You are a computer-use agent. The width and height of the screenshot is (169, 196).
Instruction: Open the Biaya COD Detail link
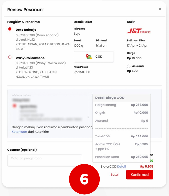click(x=121, y=166)
